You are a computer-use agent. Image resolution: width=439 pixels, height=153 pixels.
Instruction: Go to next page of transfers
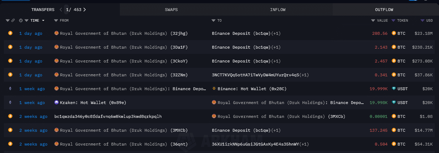(x=85, y=10)
